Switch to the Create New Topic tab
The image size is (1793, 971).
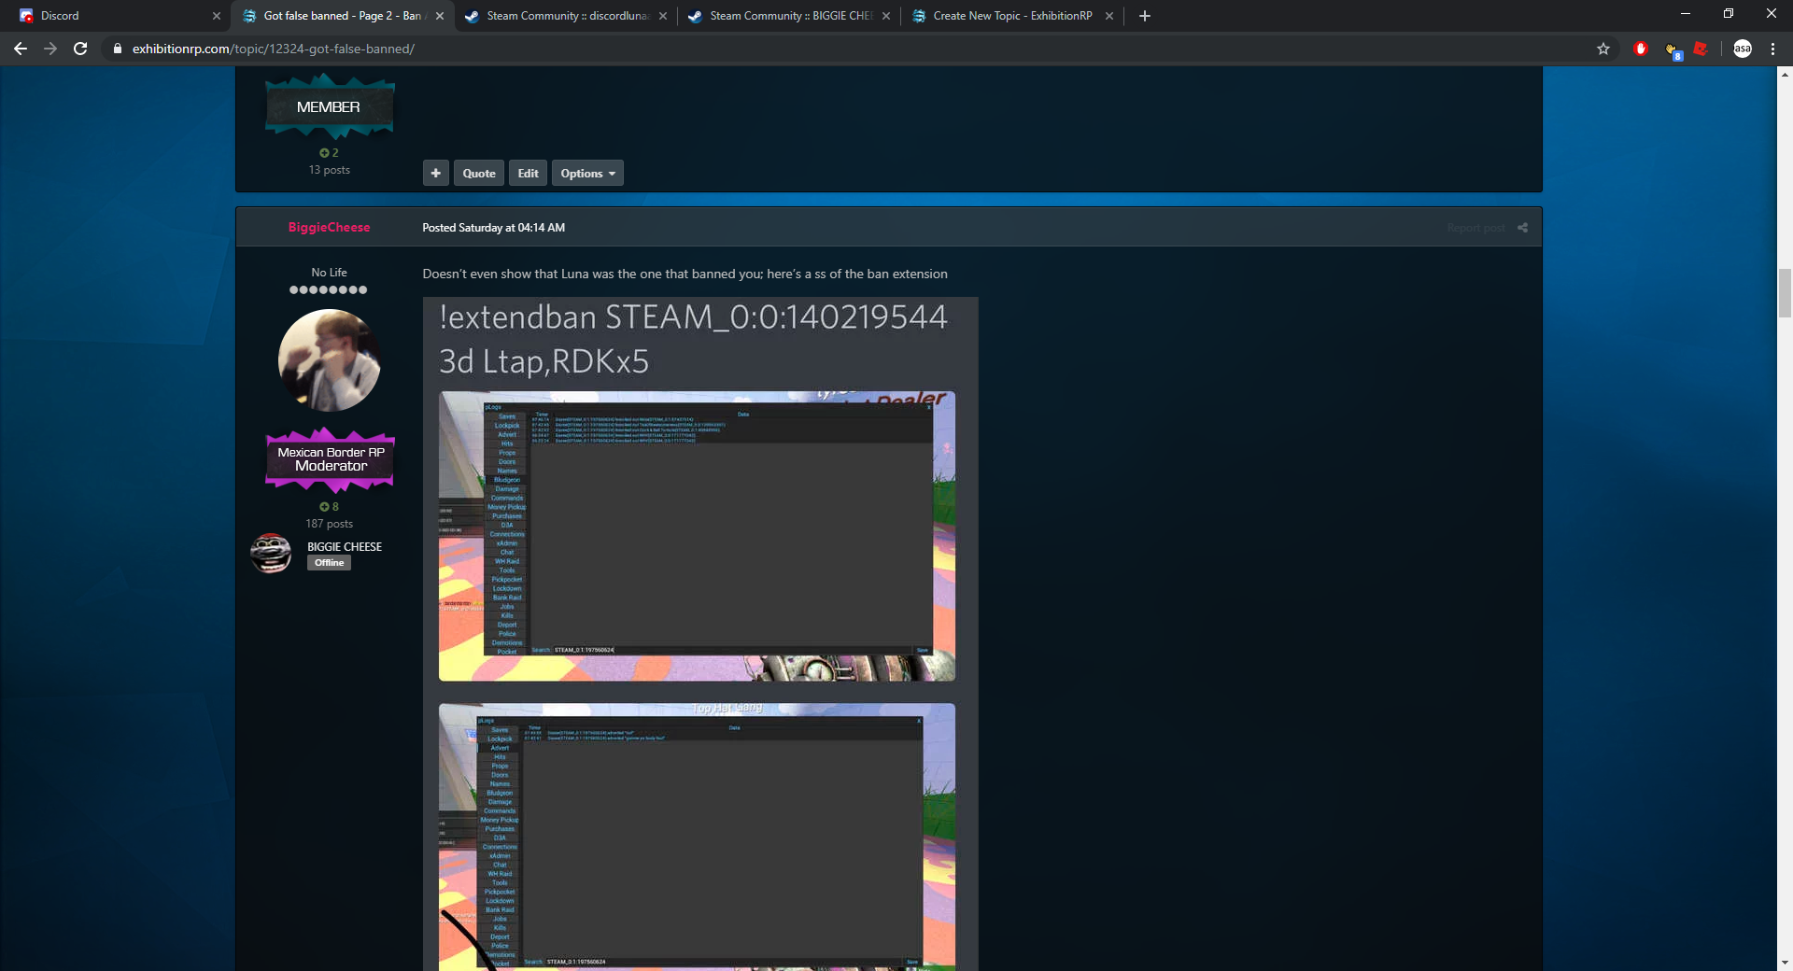tap(1012, 16)
